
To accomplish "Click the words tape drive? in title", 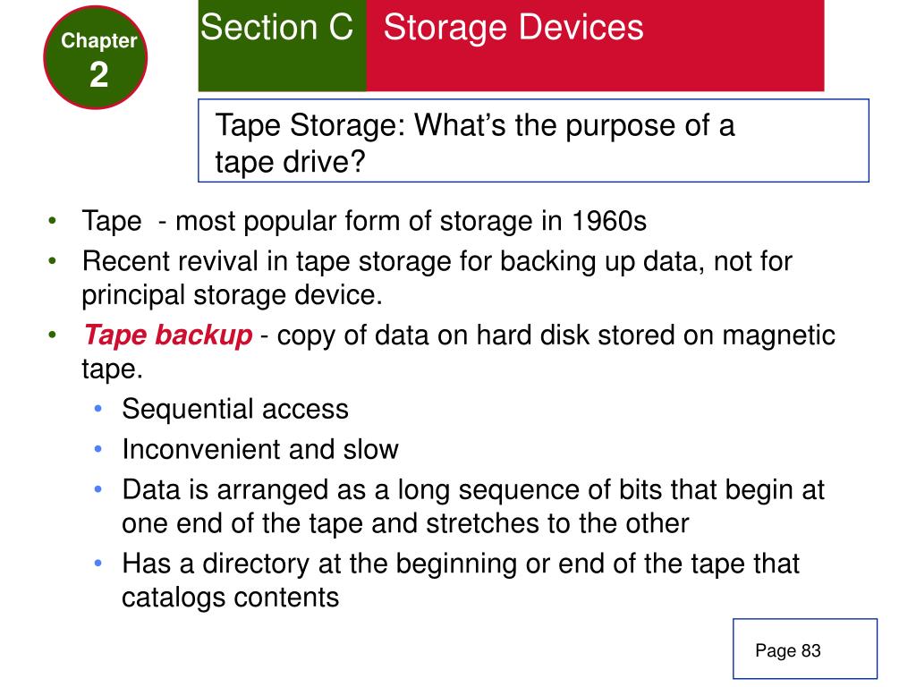I will (x=290, y=162).
